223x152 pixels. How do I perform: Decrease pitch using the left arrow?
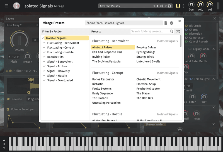tap(10, 57)
